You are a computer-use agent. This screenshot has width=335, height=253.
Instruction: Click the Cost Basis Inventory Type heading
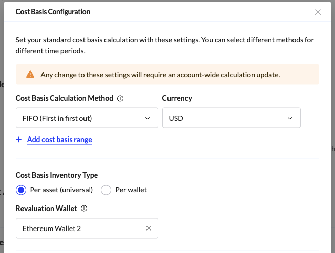(57, 175)
